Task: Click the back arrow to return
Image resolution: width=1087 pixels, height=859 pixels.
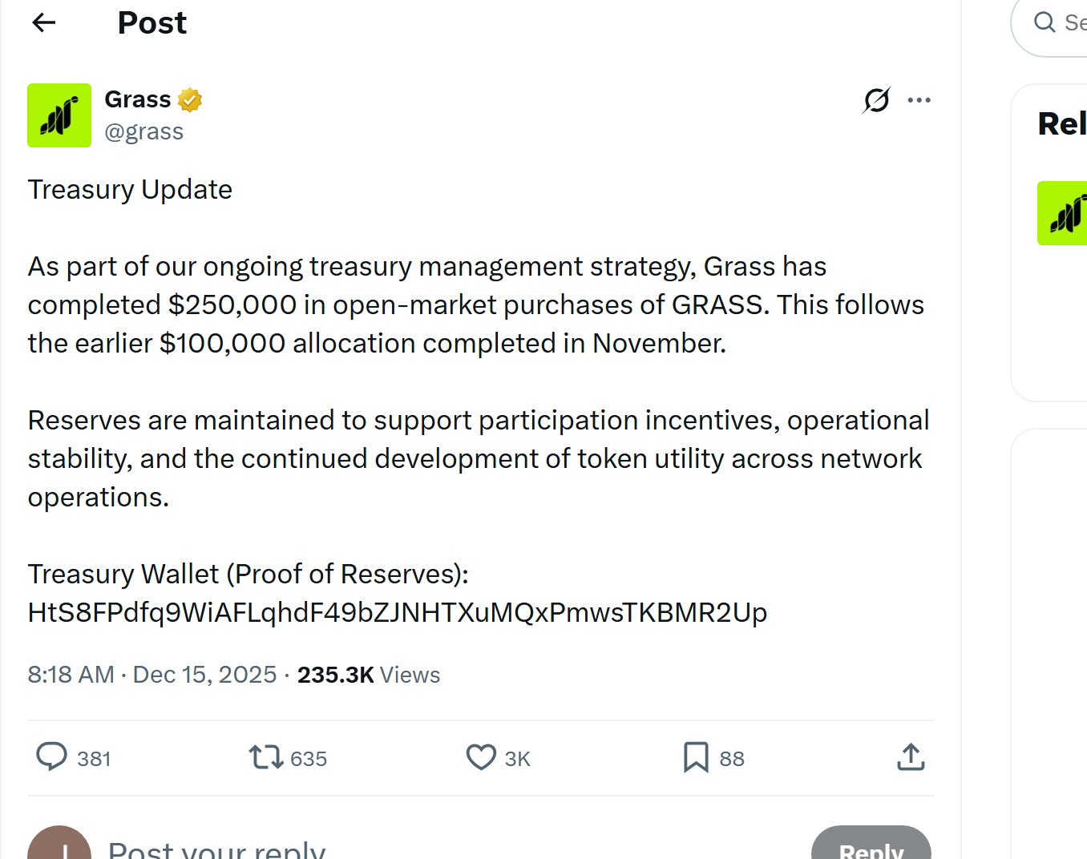Action: 43,22
